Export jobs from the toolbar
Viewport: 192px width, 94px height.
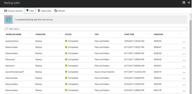click(44, 11)
